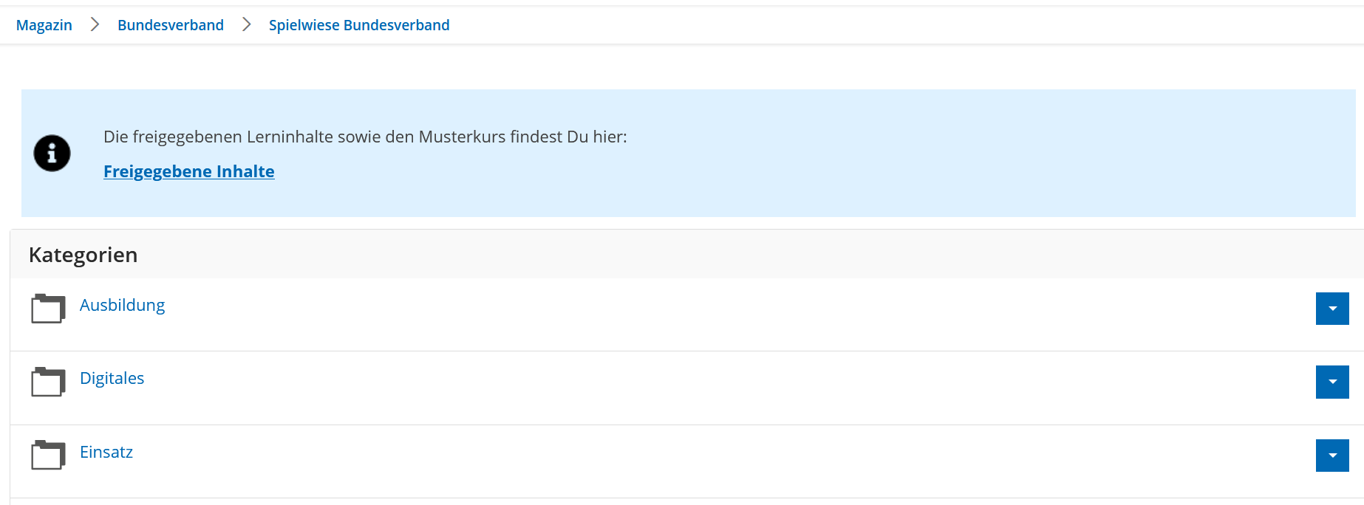The image size is (1364, 505).
Task: Open the Freigegebene Inhalte link
Action: (188, 171)
